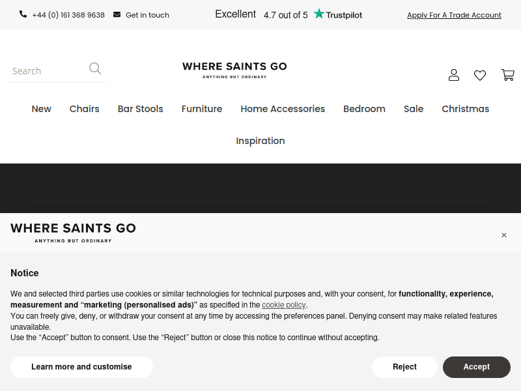521x391 pixels.
Task: Dismiss the cookie notice with the X
Action: click(x=504, y=235)
